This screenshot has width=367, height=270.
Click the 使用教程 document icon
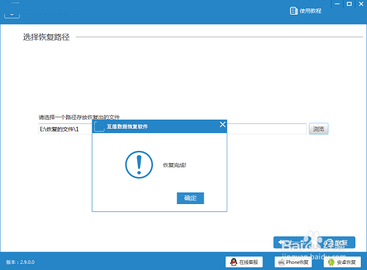tap(294, 11)
